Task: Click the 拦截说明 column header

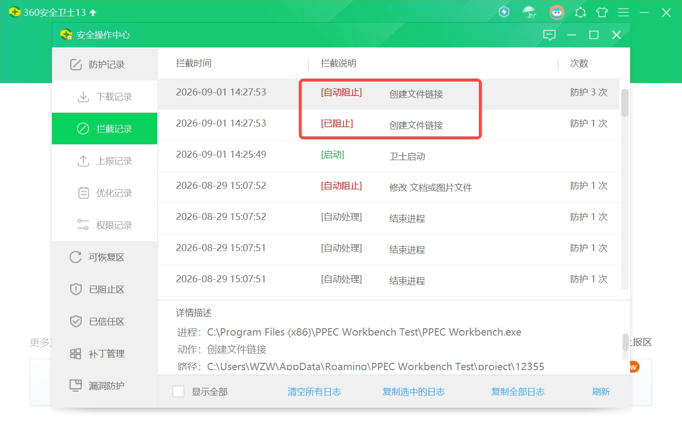Action: coord(339,63)
